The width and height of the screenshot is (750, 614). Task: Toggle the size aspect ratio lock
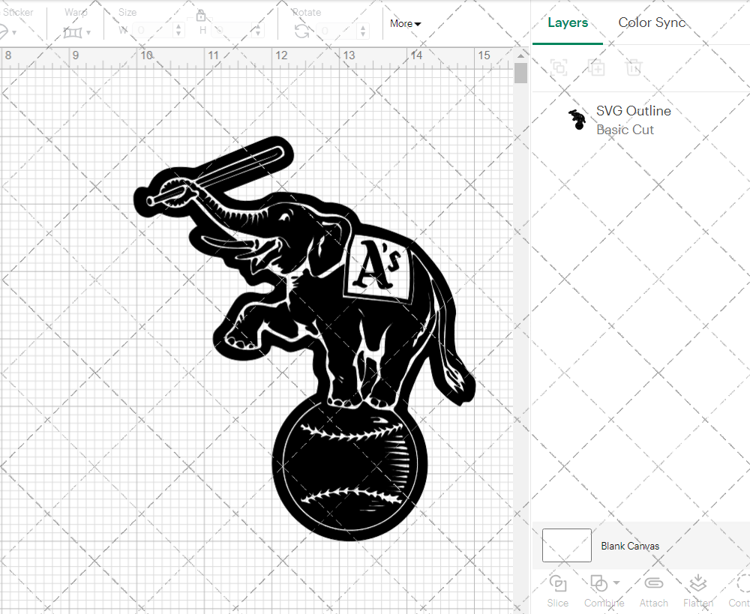pyautogui.click(x=201, y=16)
